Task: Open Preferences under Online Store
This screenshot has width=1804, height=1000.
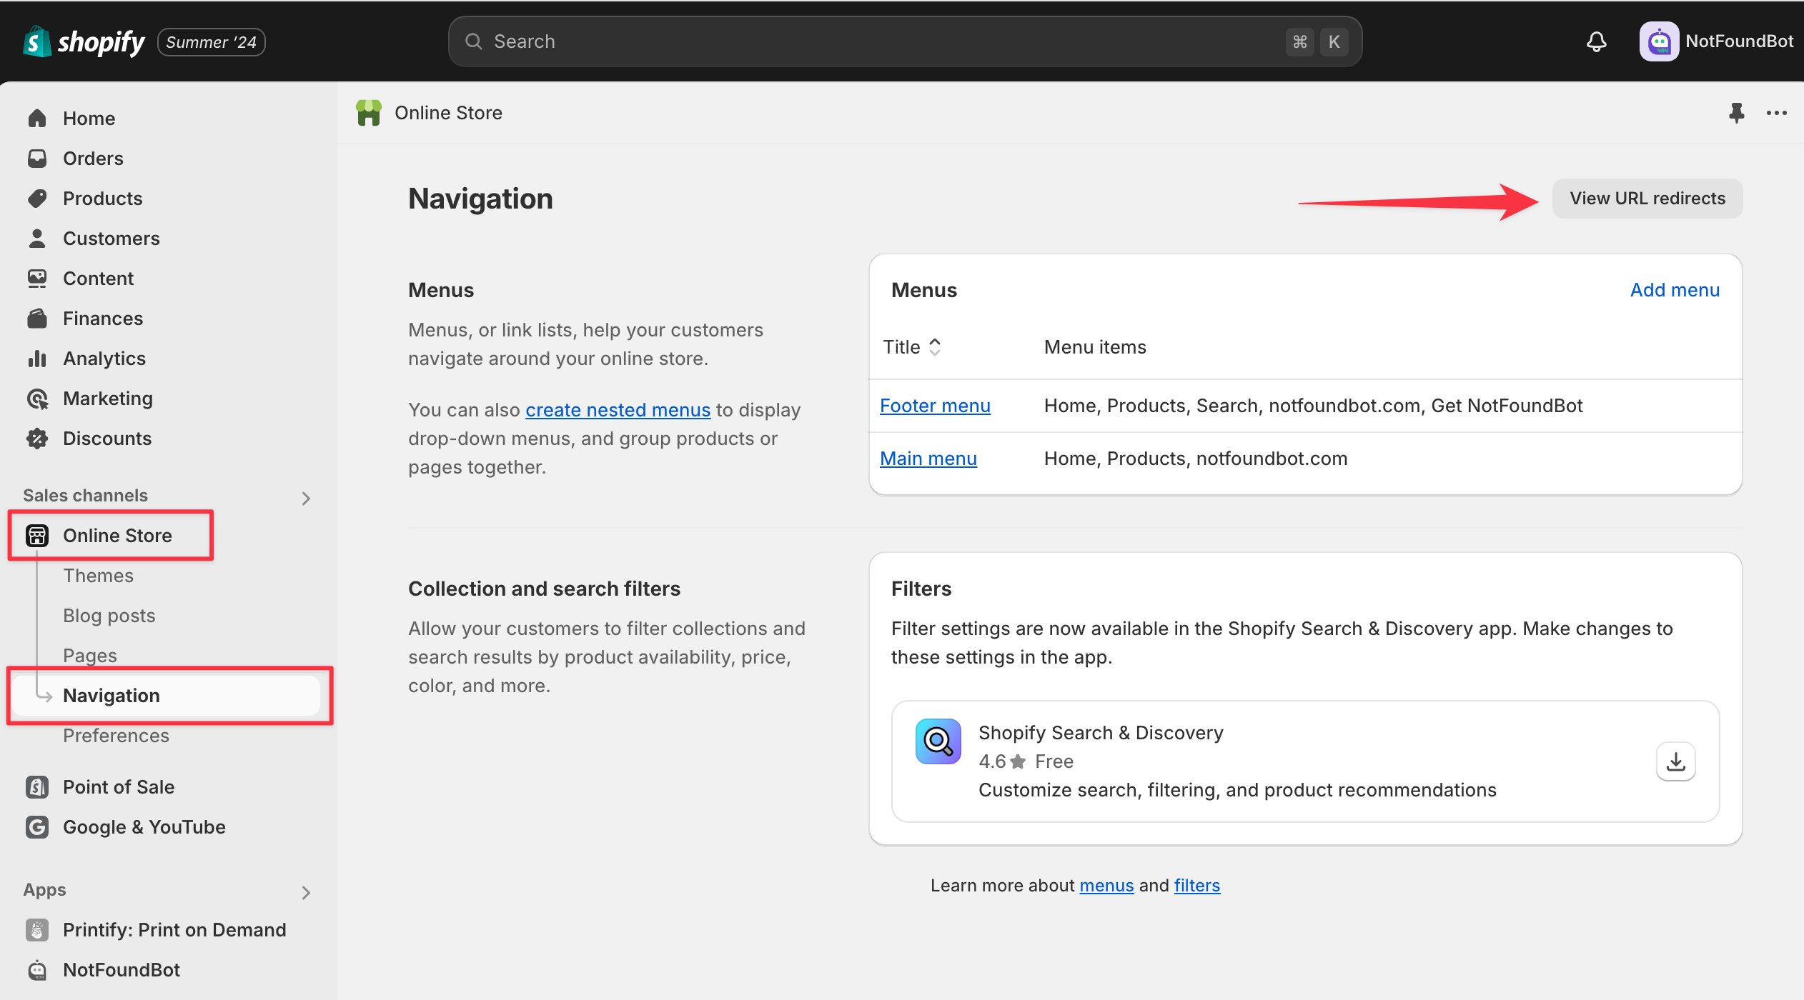Action: [x=116, y=735]
